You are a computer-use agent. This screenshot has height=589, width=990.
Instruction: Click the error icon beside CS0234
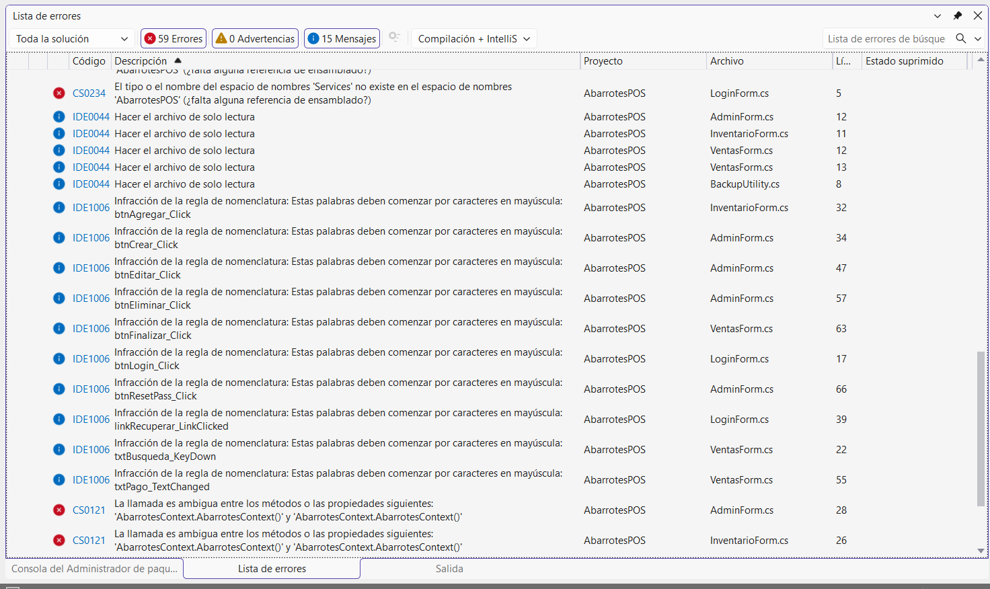(59, 93)
